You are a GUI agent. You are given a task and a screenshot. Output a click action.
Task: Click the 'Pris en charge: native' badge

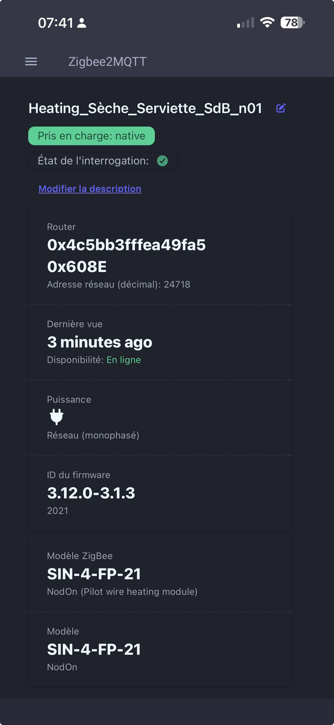[x=91, y=136]
